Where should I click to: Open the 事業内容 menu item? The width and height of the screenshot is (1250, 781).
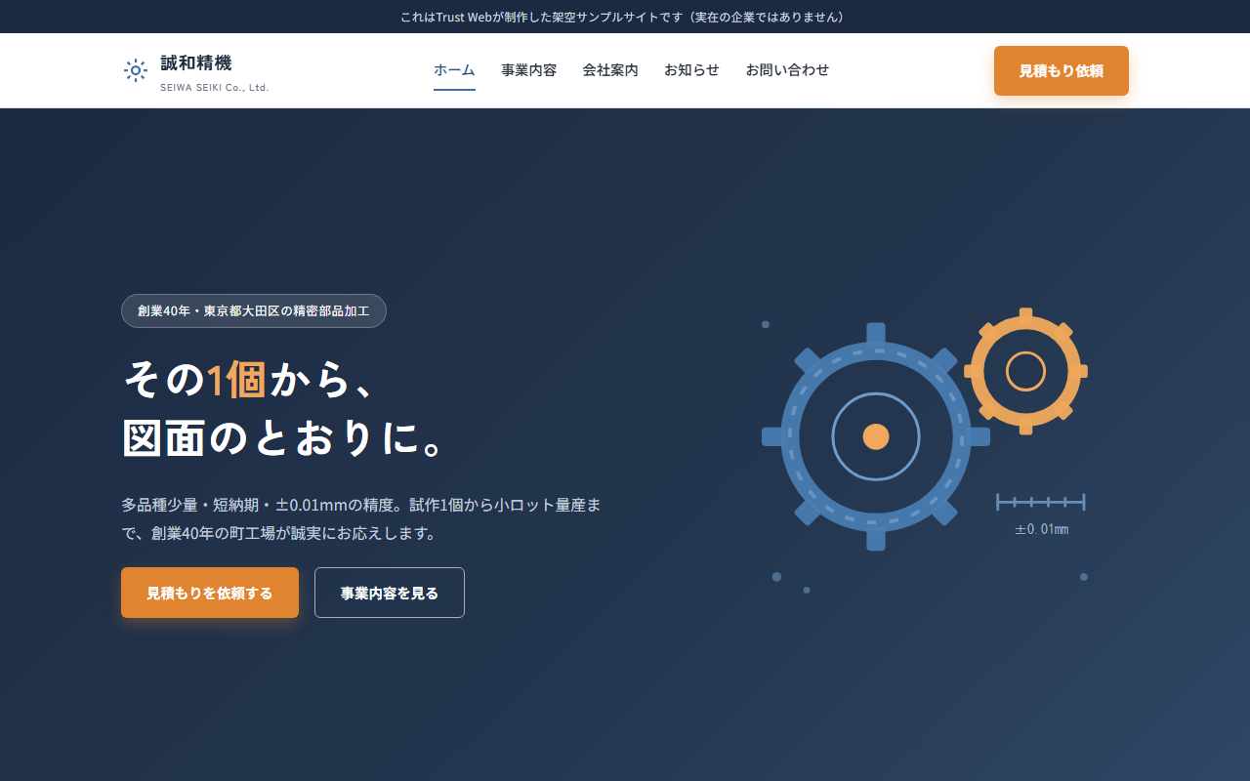[x=528, y=70]
